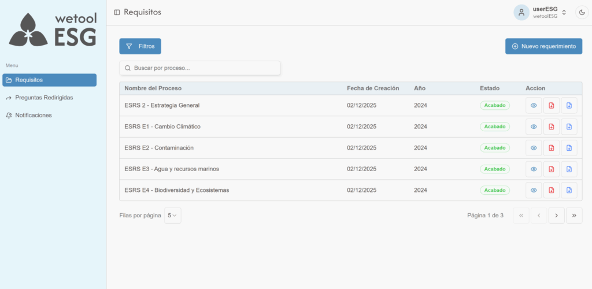Click red download icon in ESRS E4 row
This screenshot has height=289, width=592.
[552, 190]
